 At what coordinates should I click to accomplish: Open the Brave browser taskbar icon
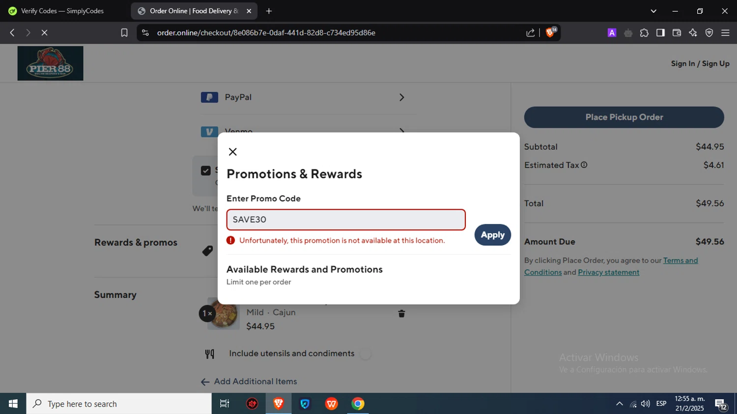(279, 404)
